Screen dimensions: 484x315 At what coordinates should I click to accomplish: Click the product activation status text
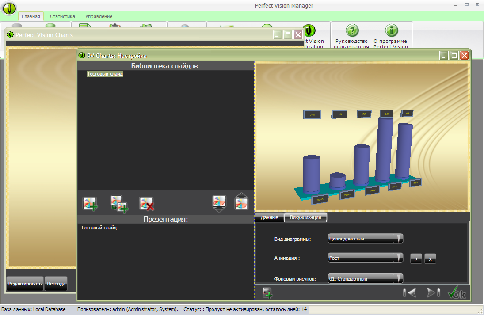point(245,309)
